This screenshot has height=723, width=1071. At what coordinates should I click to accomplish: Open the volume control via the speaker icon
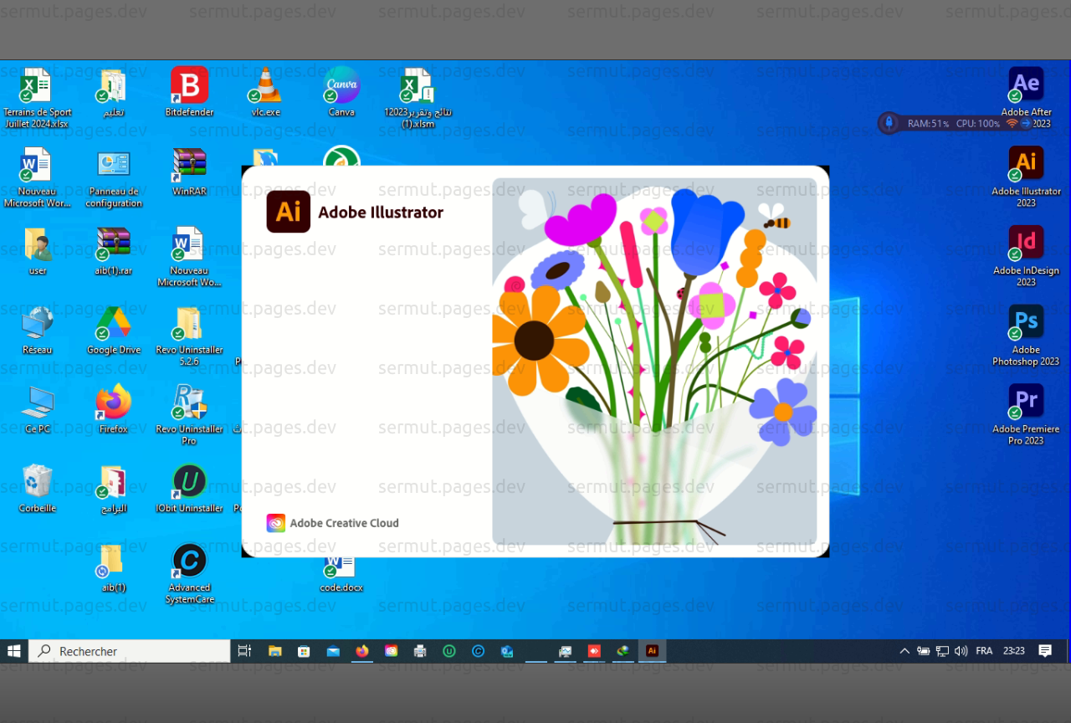[961, 650]
